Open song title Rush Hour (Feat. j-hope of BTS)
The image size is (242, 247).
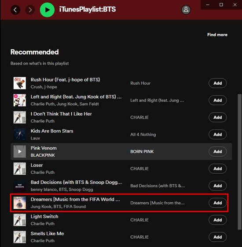[x=65, y=80]
